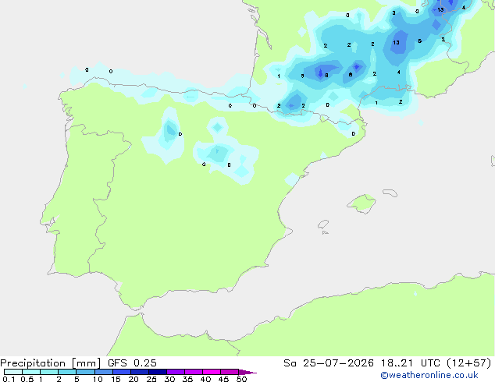
Task: Pick the 1–2 mm legend color swatch
Action: (x=49, y=372)
